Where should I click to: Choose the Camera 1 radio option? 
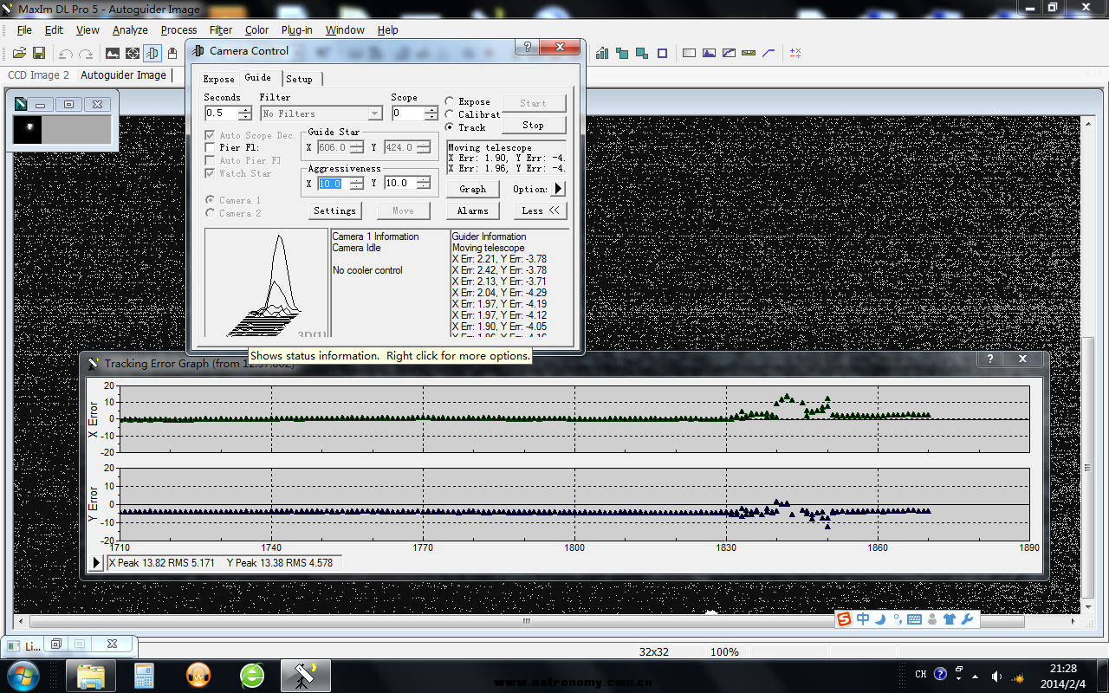point(210,200)
